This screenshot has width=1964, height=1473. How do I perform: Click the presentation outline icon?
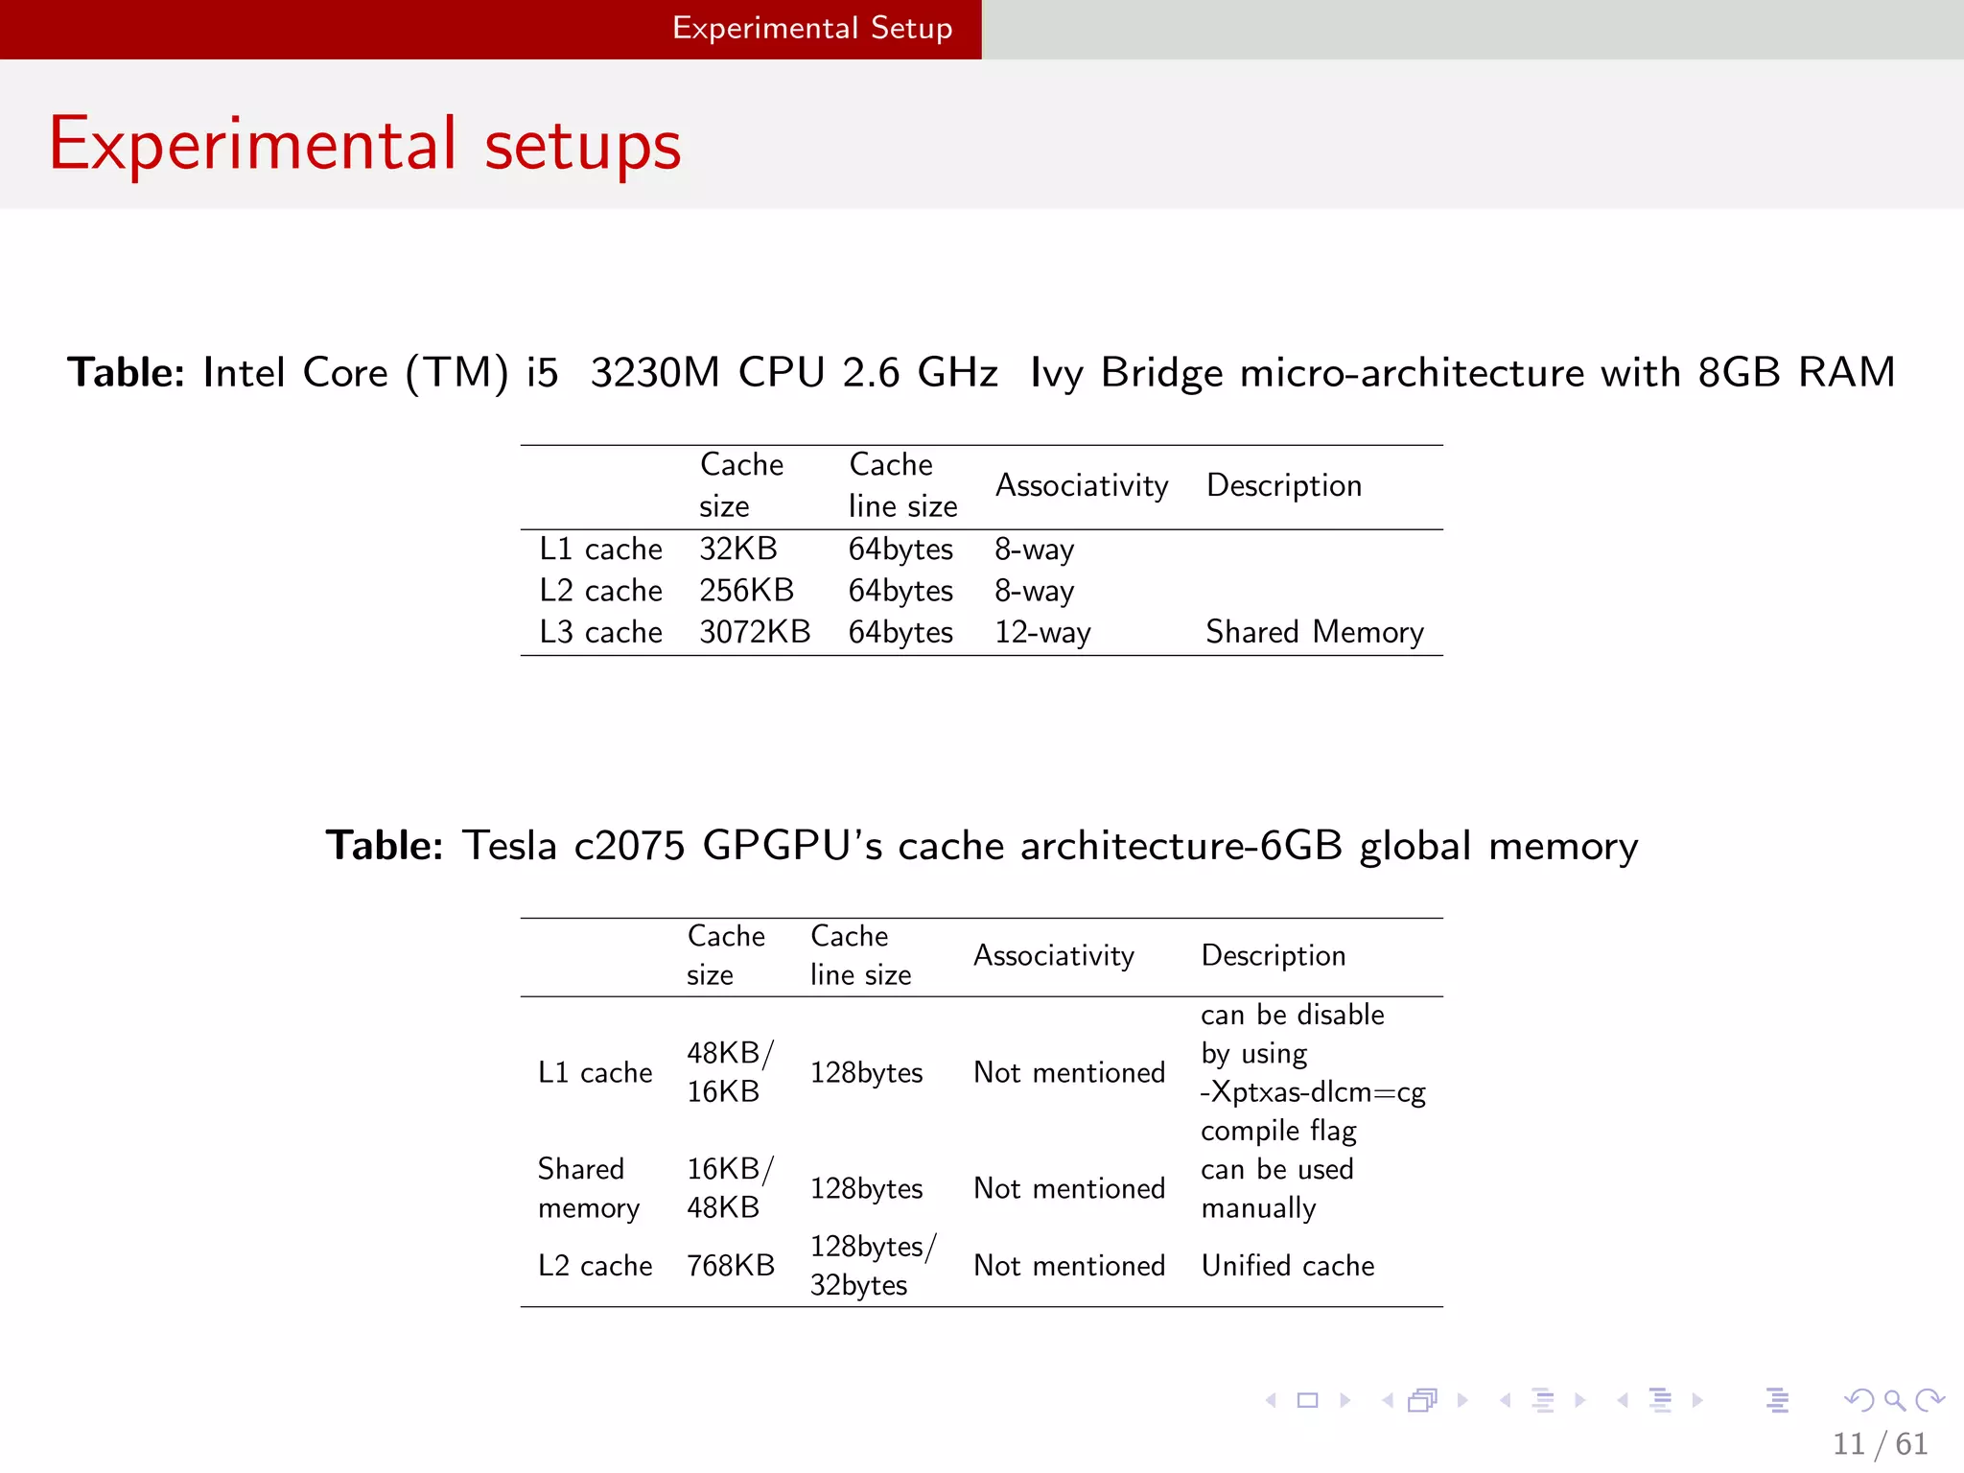(1778, 1400)
